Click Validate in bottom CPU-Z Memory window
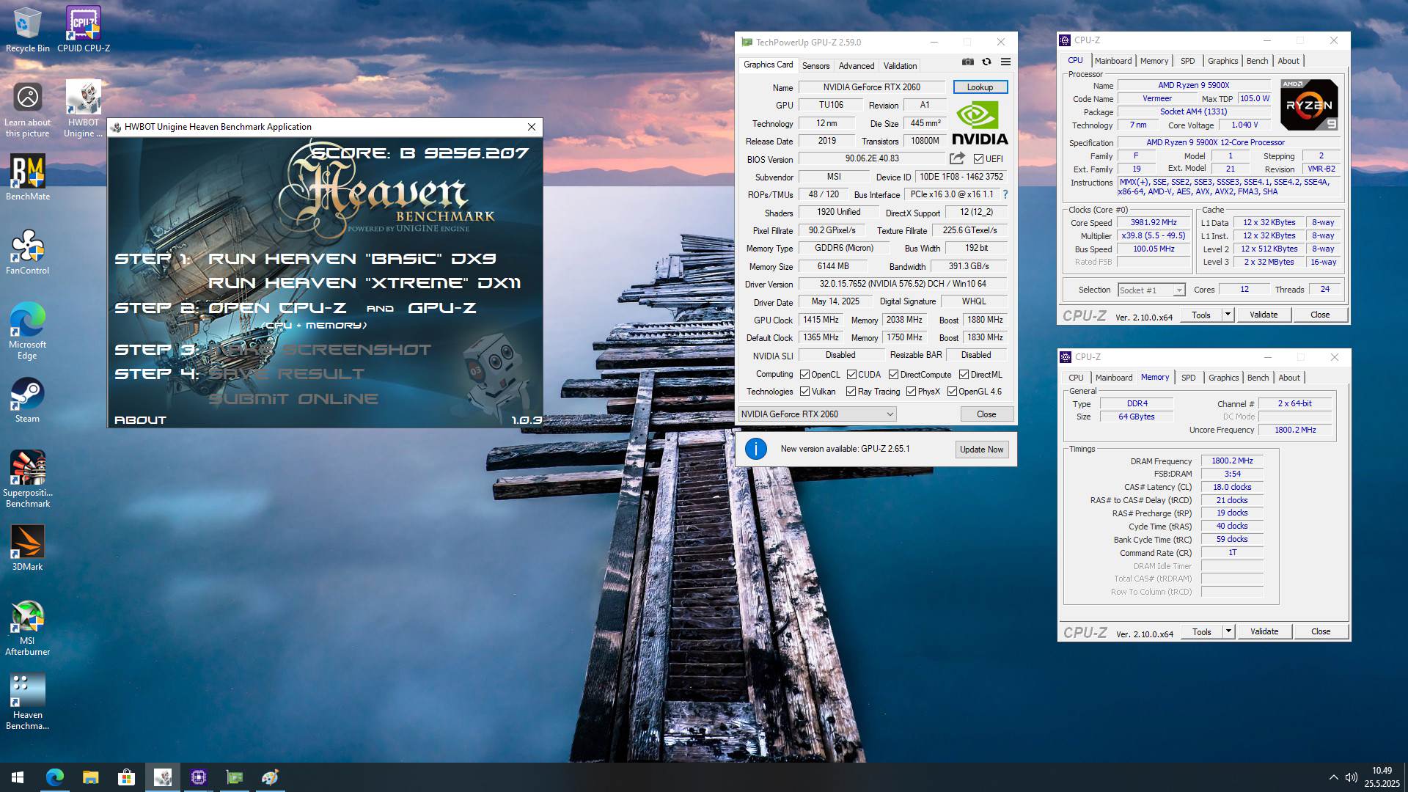Screen dimensions: 1408x792 (x=1264, y=631)
